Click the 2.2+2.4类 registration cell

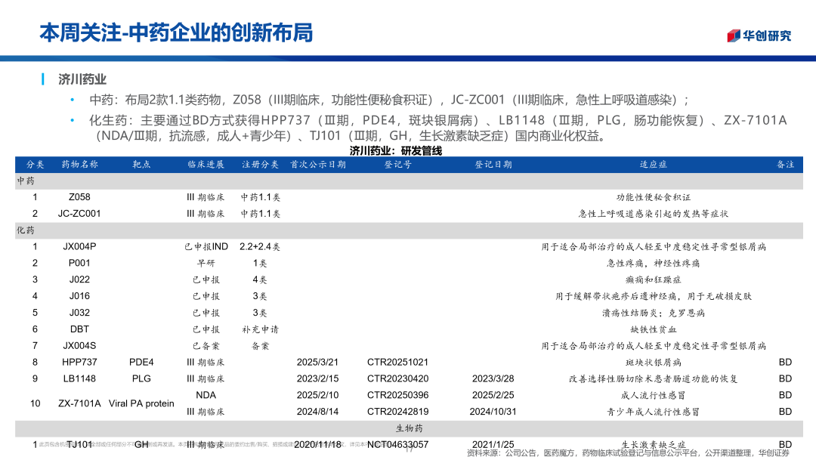[260, 247]
